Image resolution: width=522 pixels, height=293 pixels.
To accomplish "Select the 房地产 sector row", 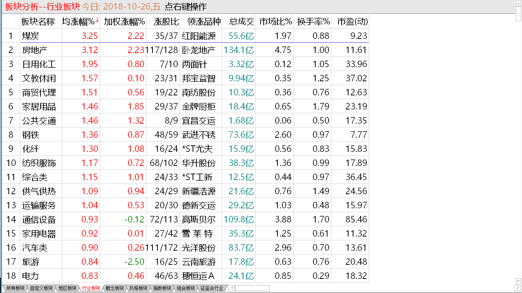I will point(185,50).
